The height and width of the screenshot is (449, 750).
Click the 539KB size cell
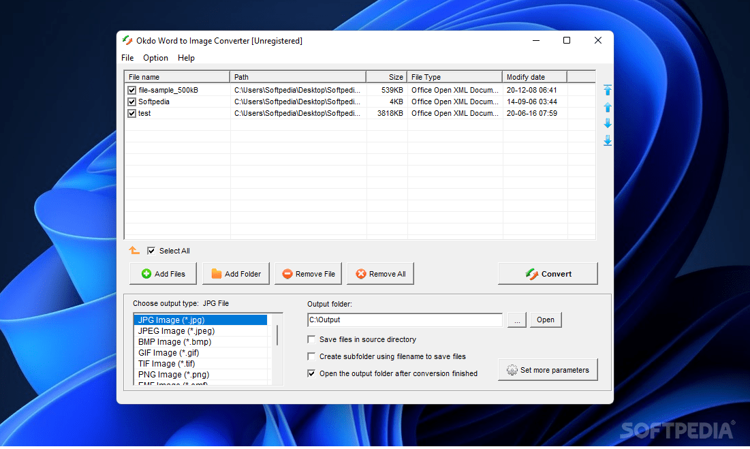[392, 90]
